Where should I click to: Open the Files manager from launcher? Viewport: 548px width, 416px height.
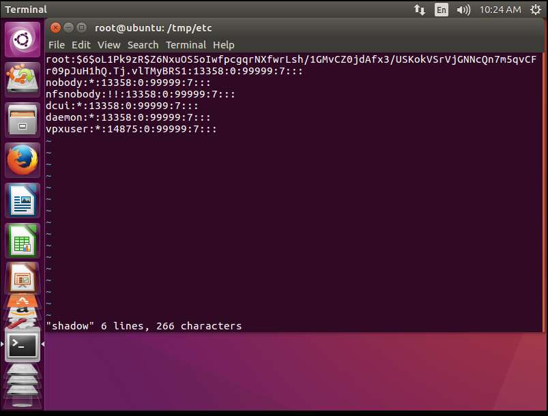click(x=23, y=121)
